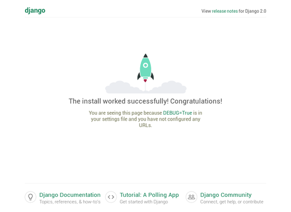
Task: Click 'Get started with Django' subtitle
Action: 144,202
